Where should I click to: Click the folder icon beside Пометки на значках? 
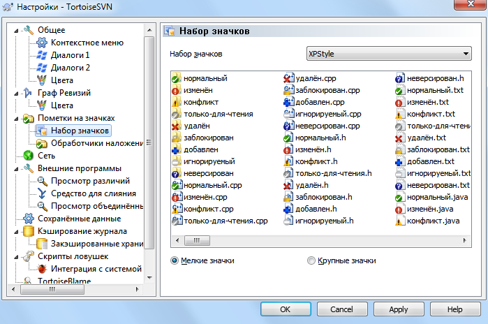[x=29, y=118]
